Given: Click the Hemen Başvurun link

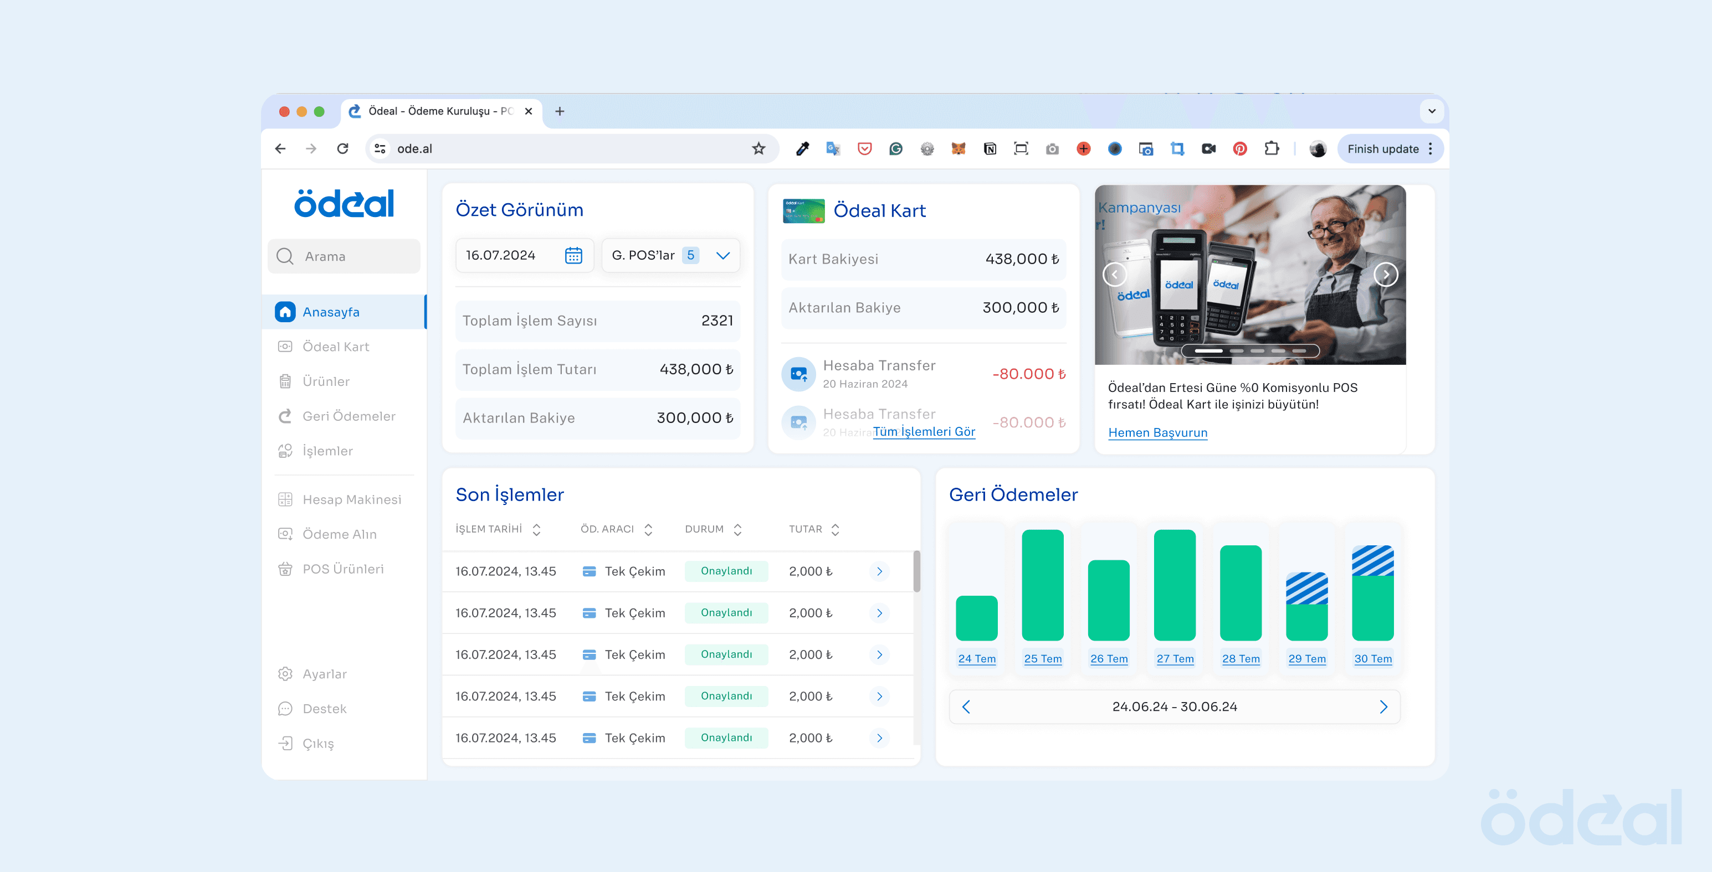Looking at the screenshot, I should tap(1158, 432).
